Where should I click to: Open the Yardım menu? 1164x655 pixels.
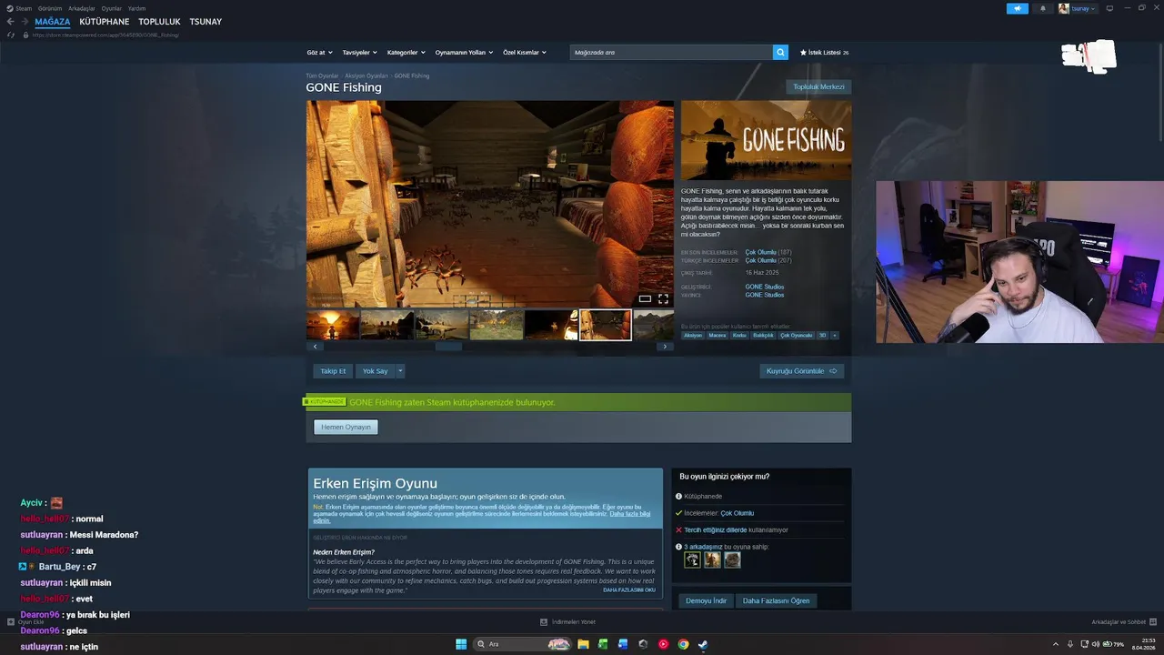[x=136, y=8]
